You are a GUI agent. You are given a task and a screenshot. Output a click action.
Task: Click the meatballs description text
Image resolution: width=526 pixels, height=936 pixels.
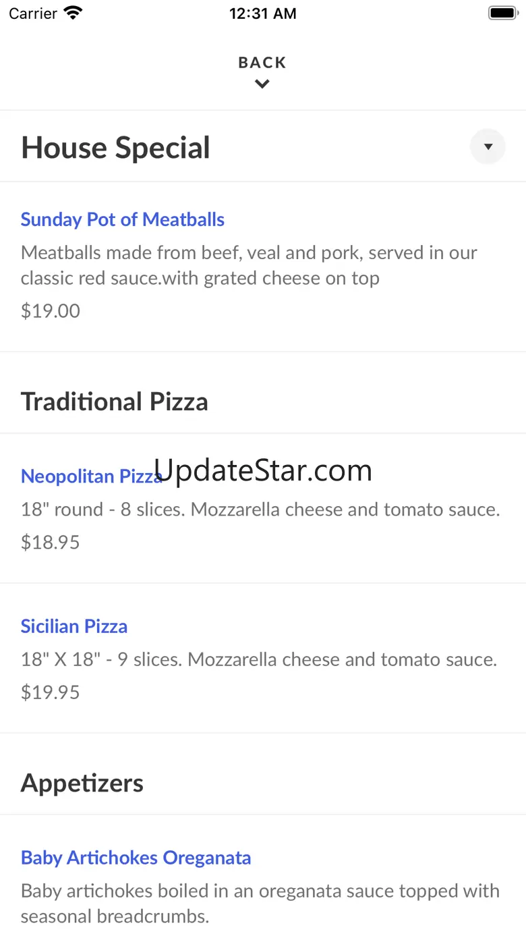click(x=248, y=265)
